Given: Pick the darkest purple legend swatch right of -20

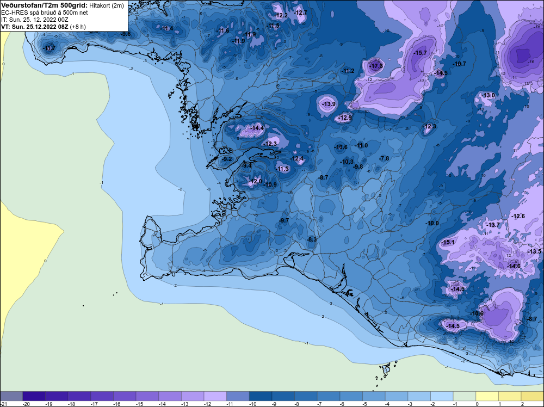Looking at the screenshot, I should [x=34, y=396].
